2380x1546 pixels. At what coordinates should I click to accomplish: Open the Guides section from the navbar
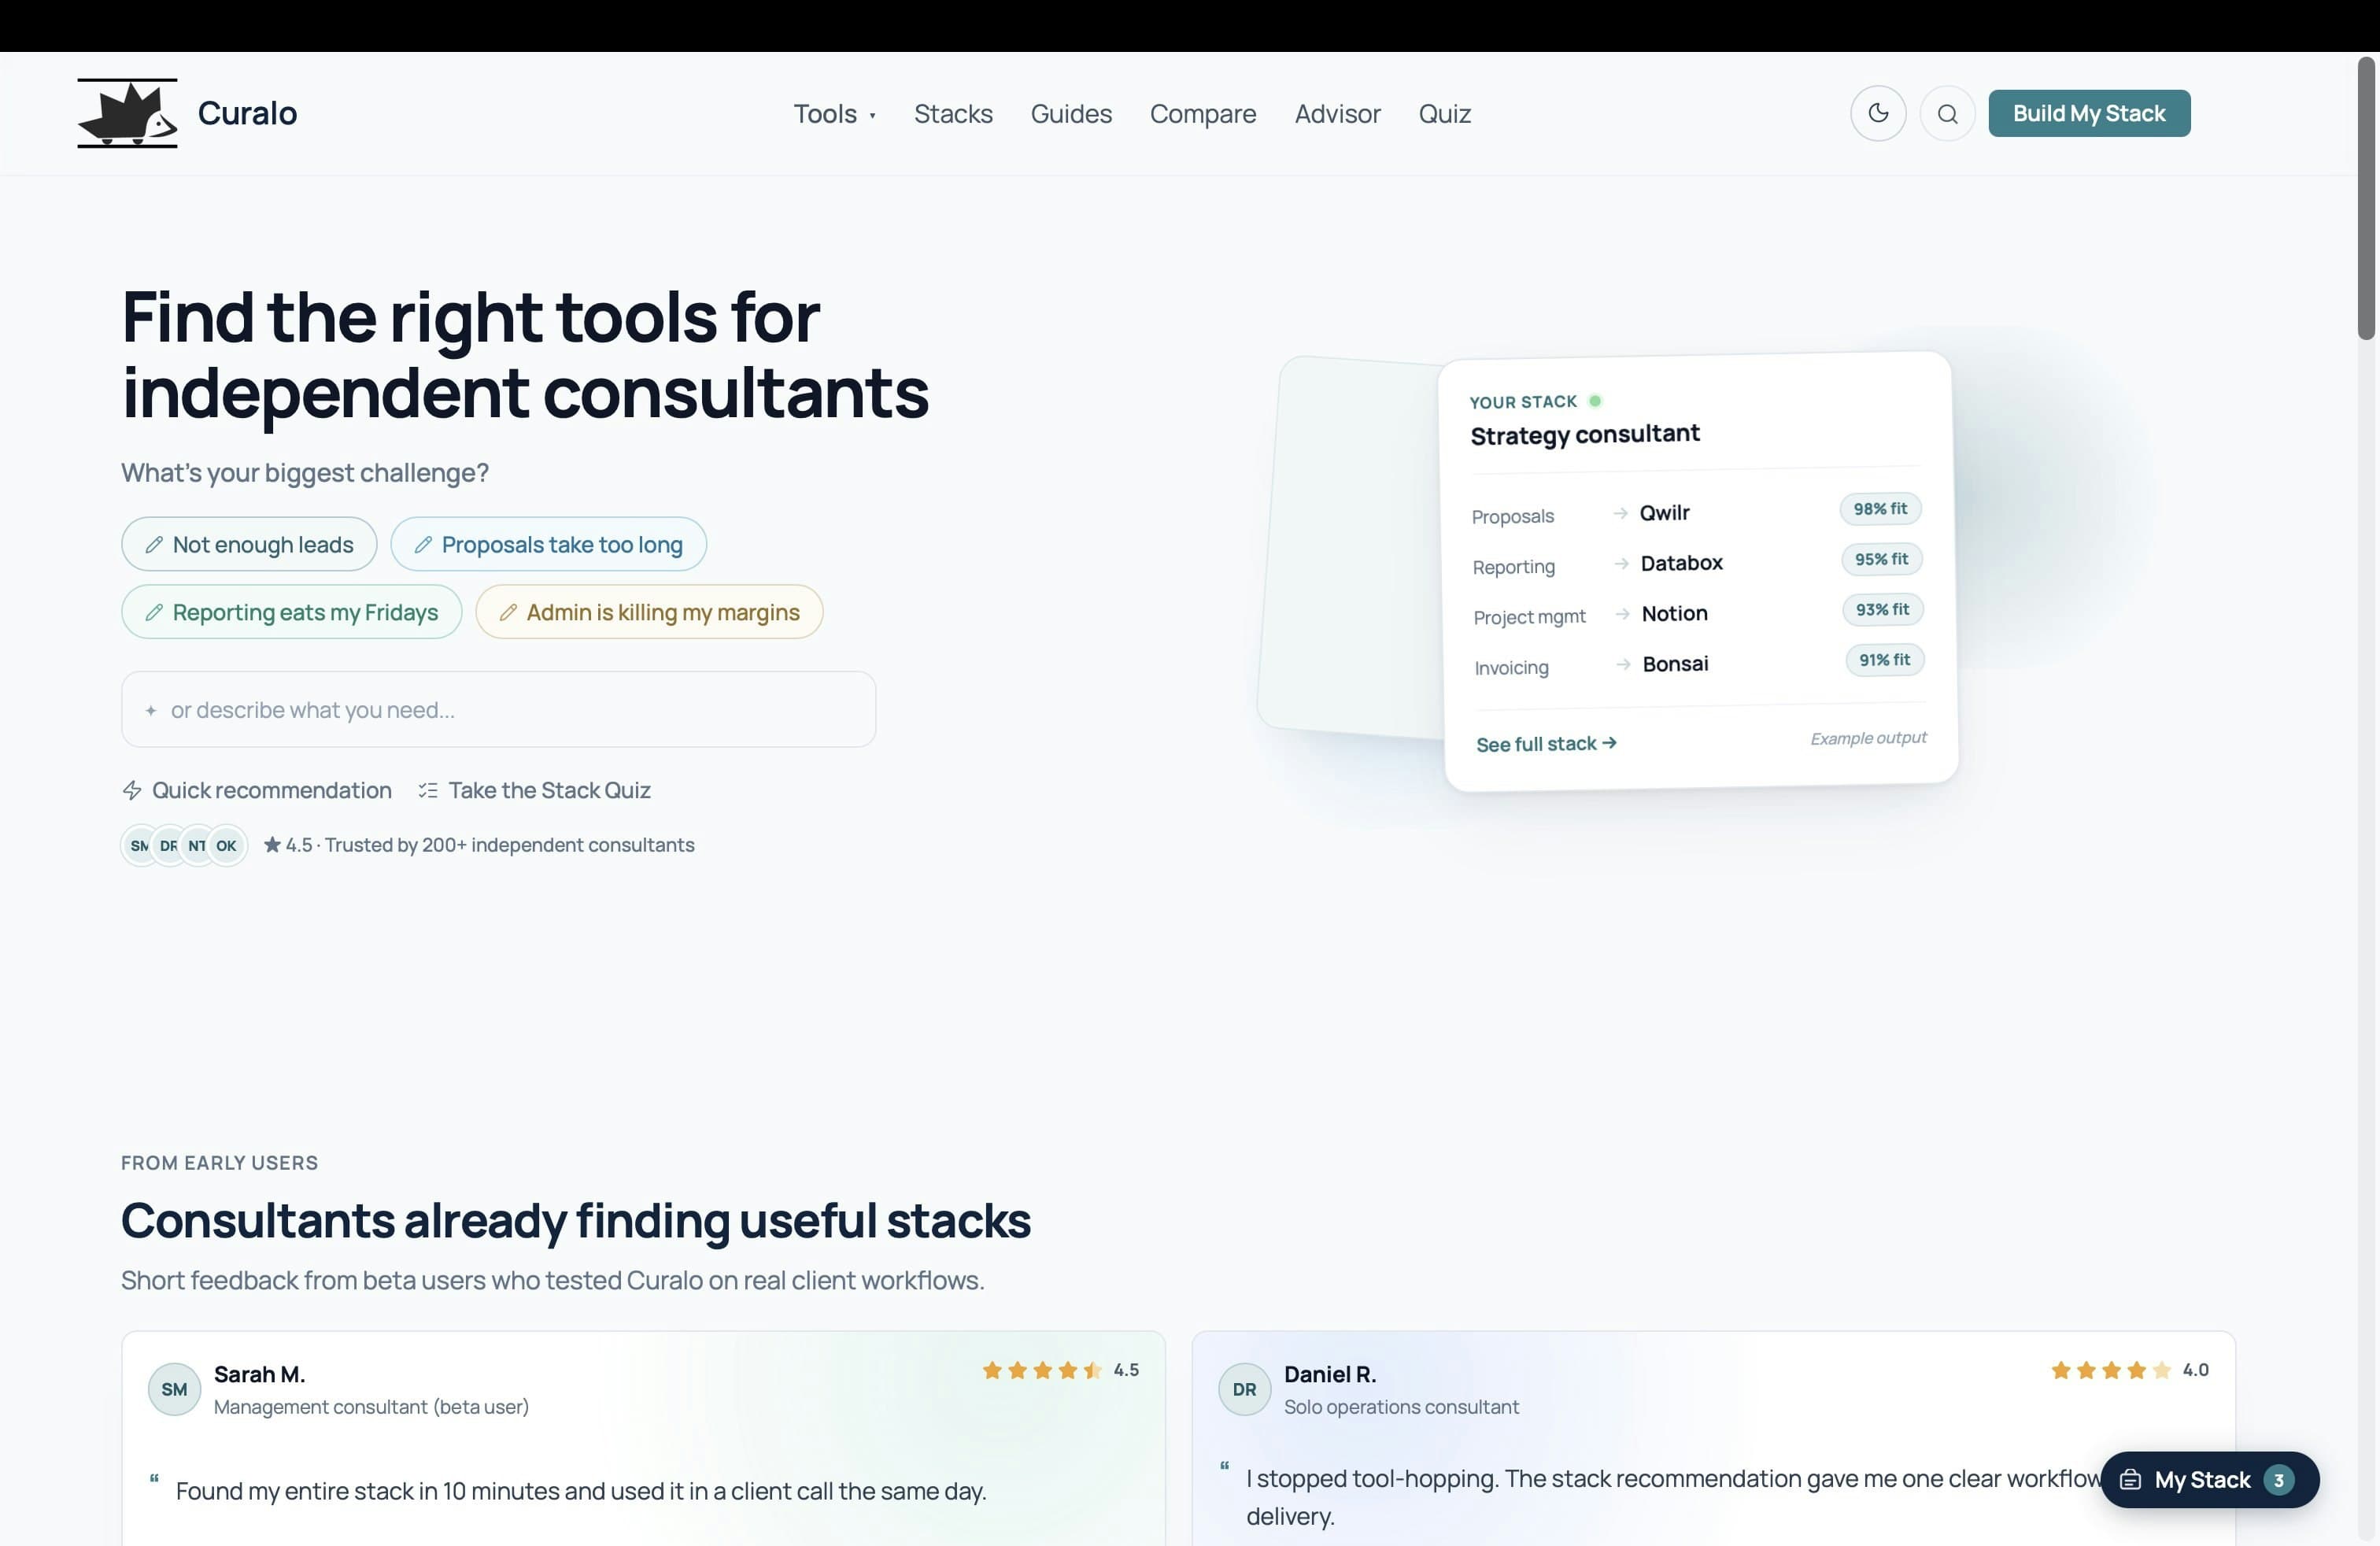pyautogui.click(x=1071, y=114)
